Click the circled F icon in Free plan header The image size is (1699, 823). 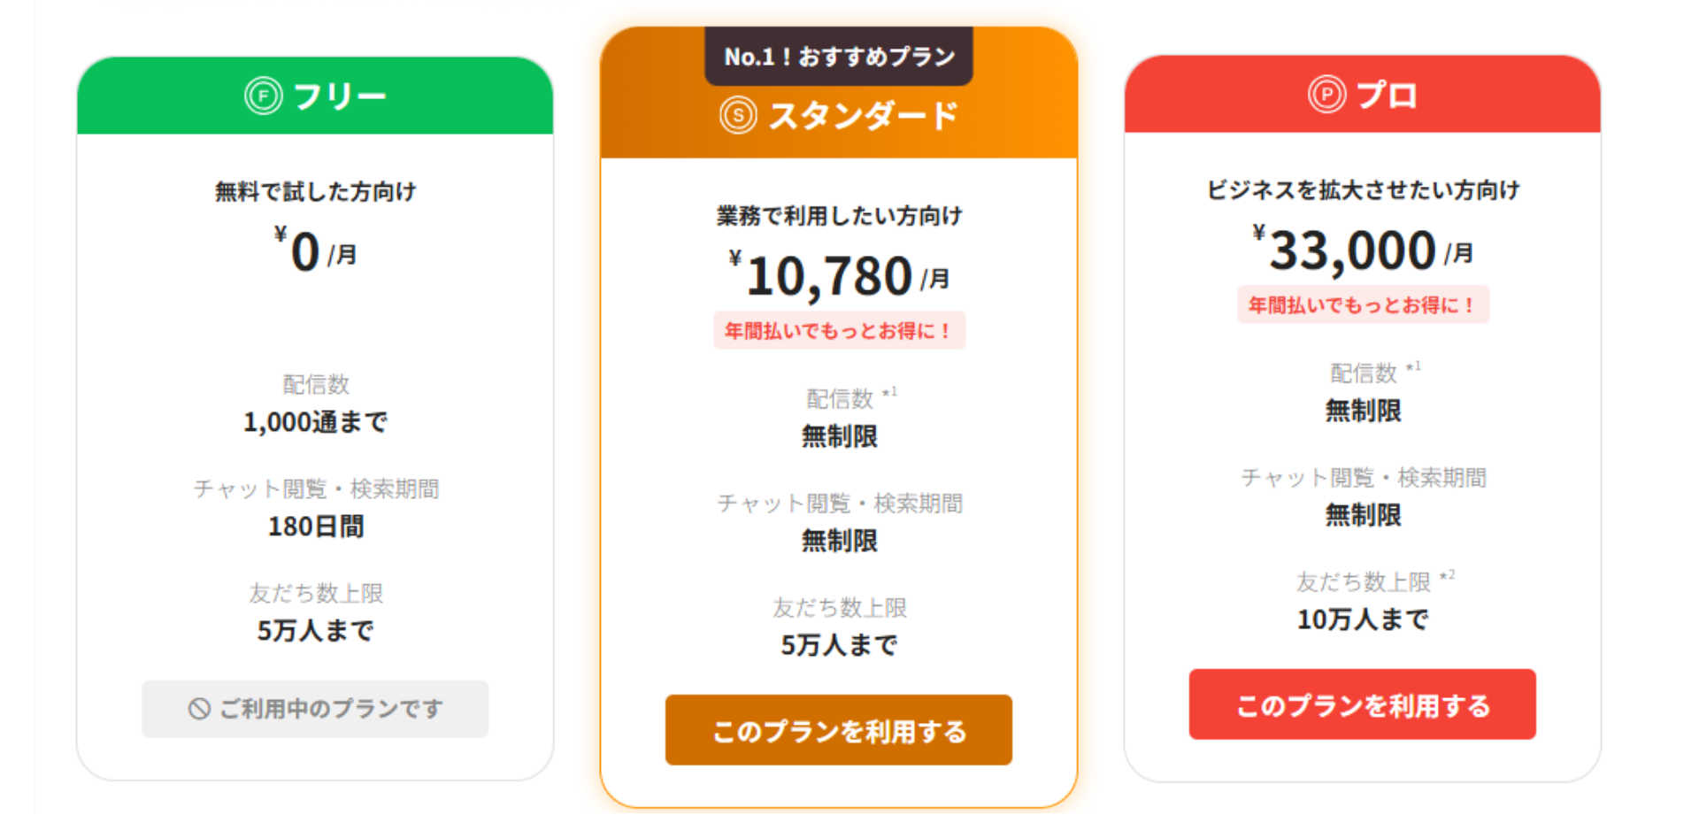[264, 96]
